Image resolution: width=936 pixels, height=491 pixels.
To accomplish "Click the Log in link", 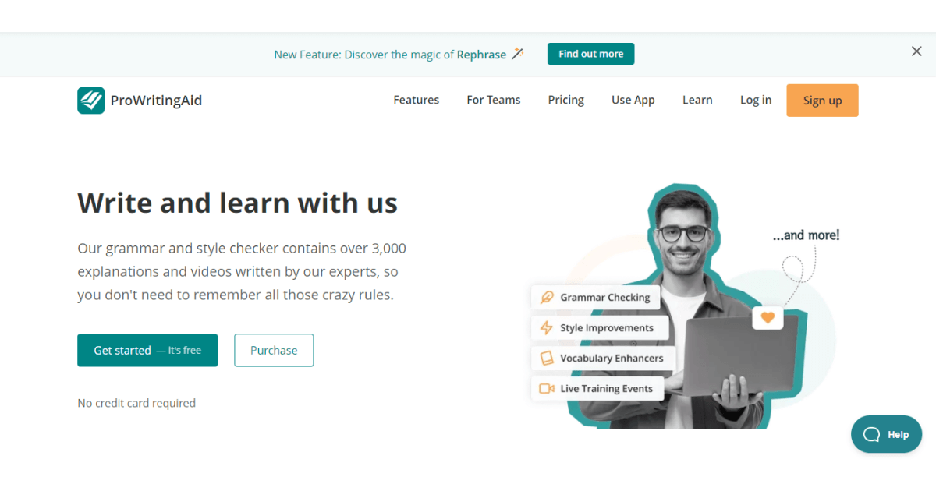I will click(756, 100).
